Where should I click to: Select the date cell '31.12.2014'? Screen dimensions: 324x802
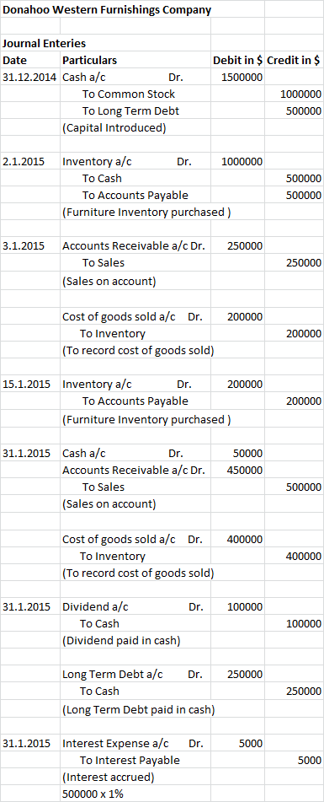point(30,78)
